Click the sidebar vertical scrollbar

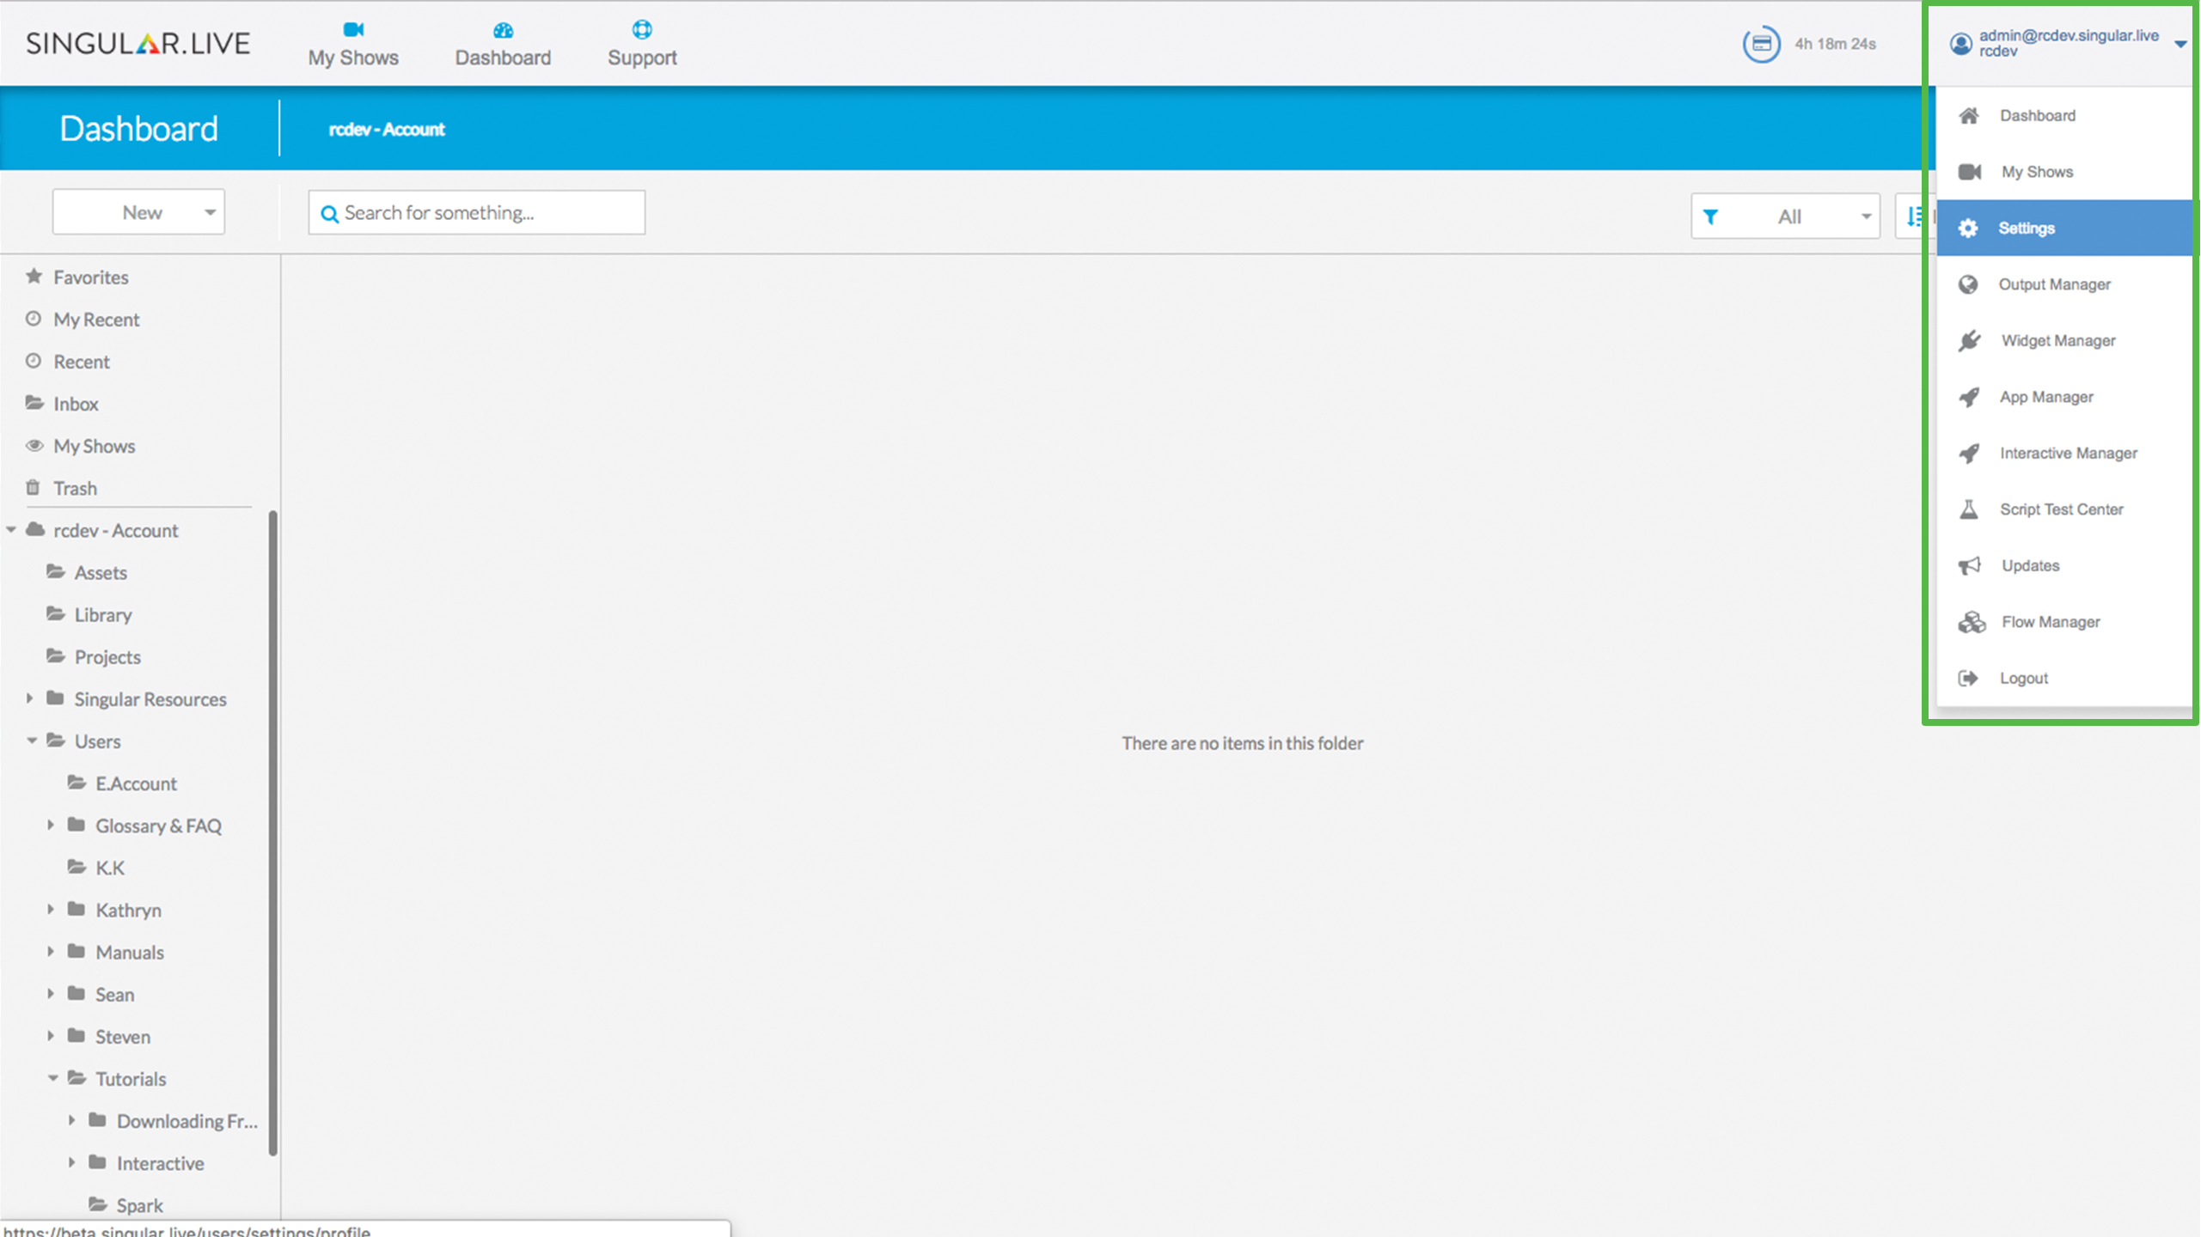coord(273,833)
